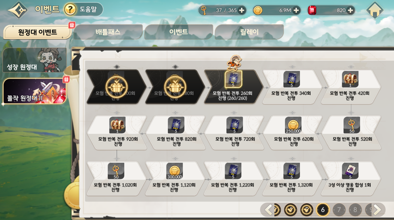
Task: Claim the 260회 highlighted card reward
Action: (x=233, y=79)
